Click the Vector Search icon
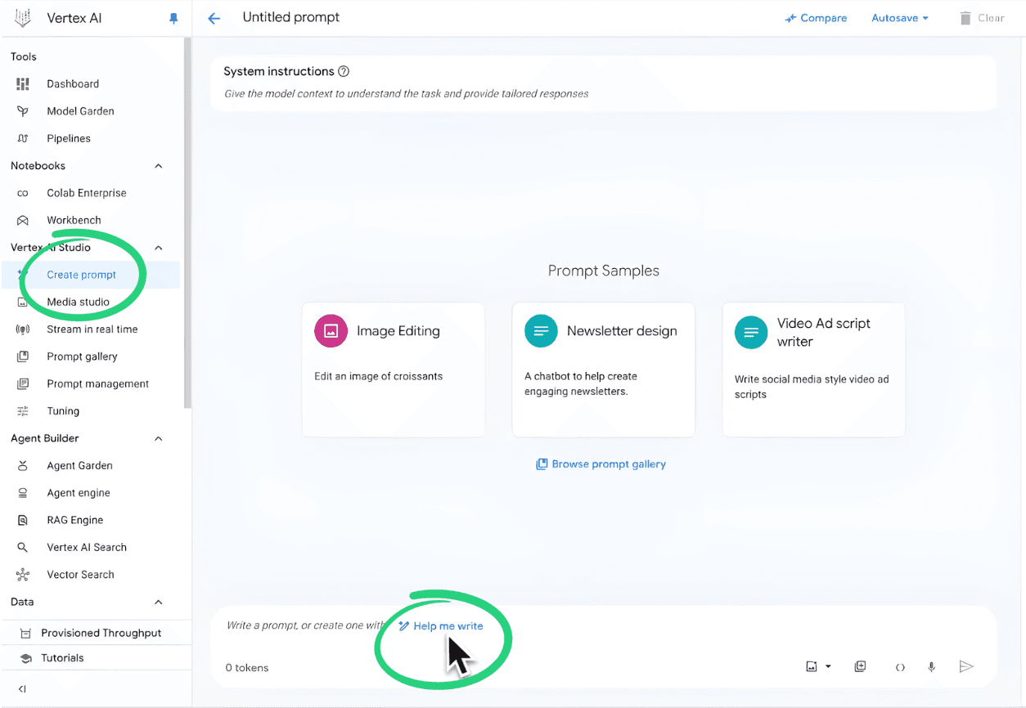1026x708 pixels. coord(23,575)
